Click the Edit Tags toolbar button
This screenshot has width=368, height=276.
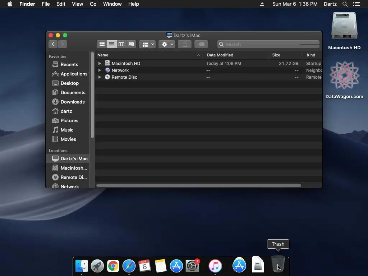coord(201,44)
